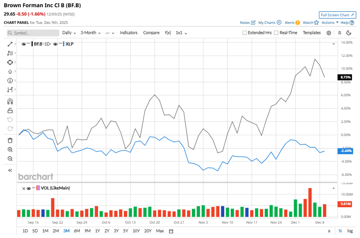Zoom in on the chart

click(x=10, y=149)
